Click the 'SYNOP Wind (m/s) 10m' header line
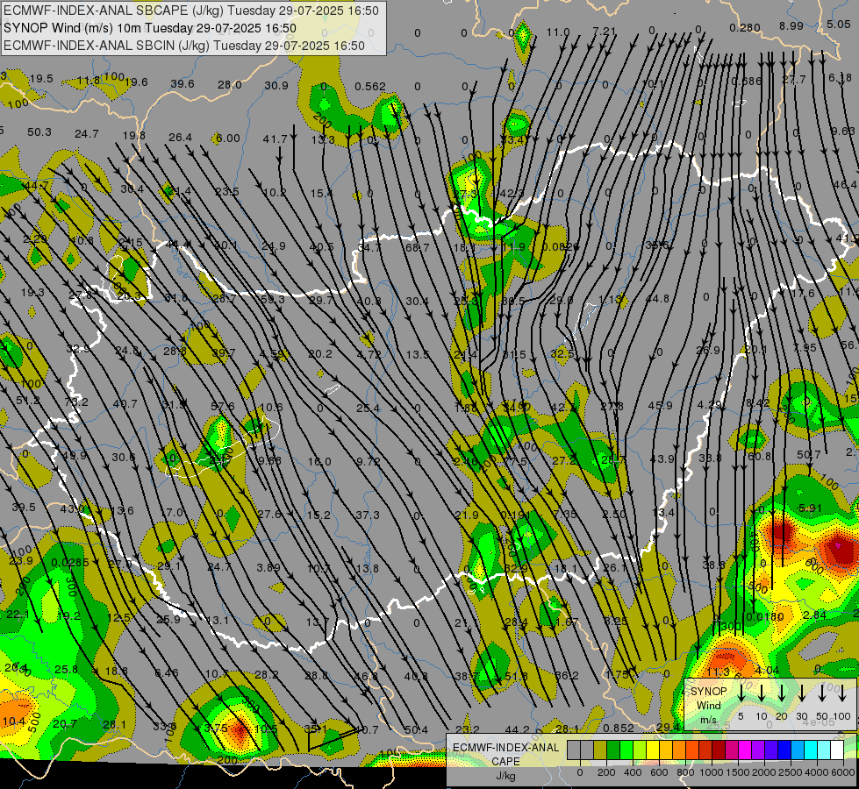859x789 pixels. pyautogui.click(x=149, y=28)
